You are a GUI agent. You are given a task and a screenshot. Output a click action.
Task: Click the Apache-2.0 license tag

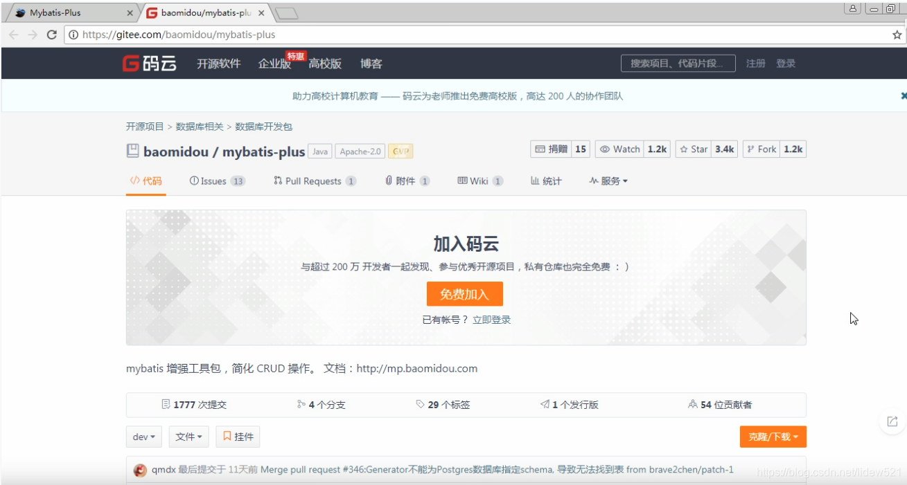360,152
